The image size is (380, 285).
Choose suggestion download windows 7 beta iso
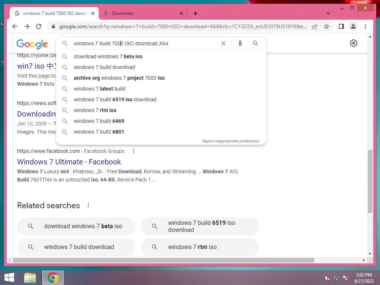(161, 56)
